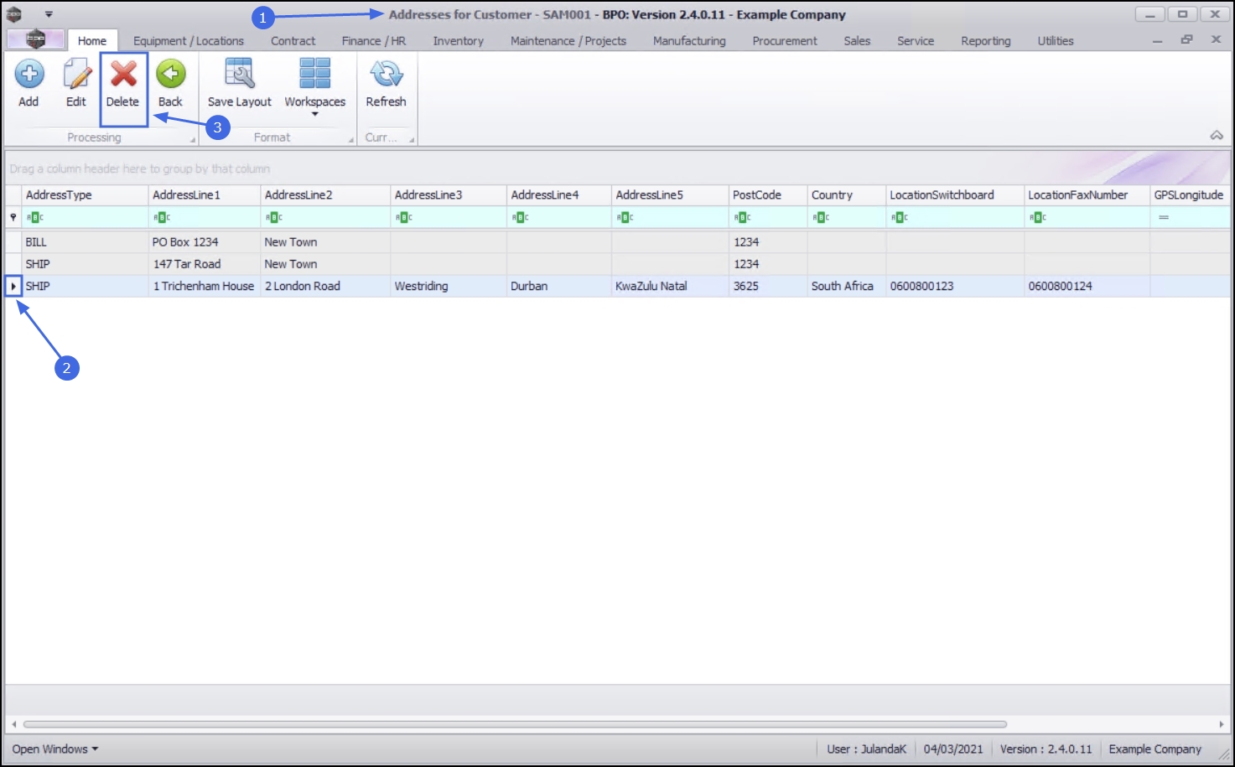Click the '1 Trichenham House' cell
The image size is (1235, 767).
coord(205,286)
